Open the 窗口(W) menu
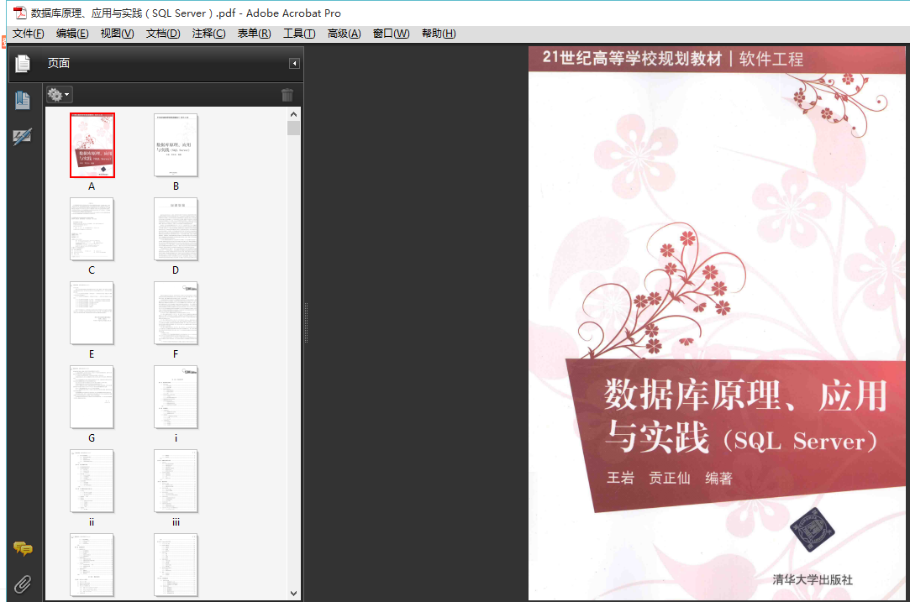This screenshot has height=602, width=910. 392,34
